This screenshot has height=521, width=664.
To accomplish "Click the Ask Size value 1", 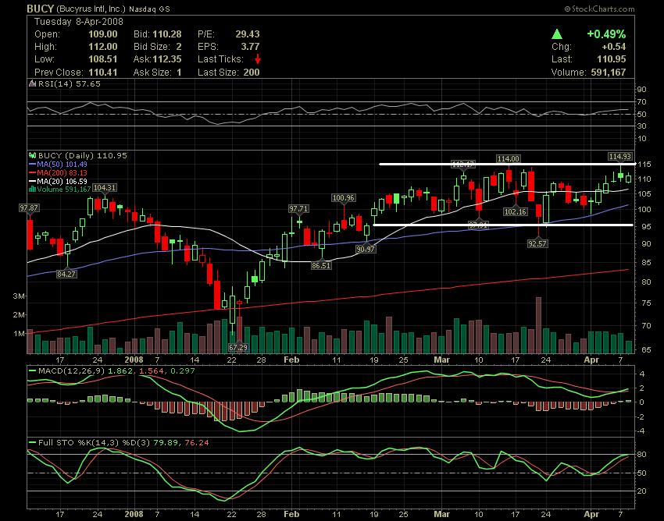I will tap(179, 73).
